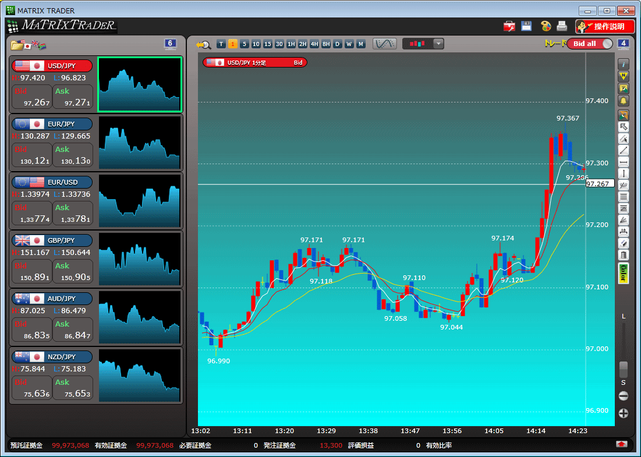Switch to the W weekly timeframe
The width and height of the screenshot is (641, 457).
[x=349, y=44]
